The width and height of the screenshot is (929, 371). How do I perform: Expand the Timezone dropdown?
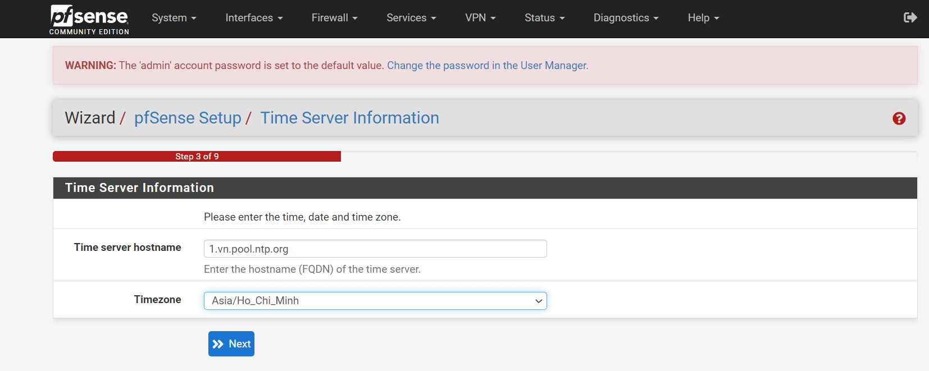[375, 301]
